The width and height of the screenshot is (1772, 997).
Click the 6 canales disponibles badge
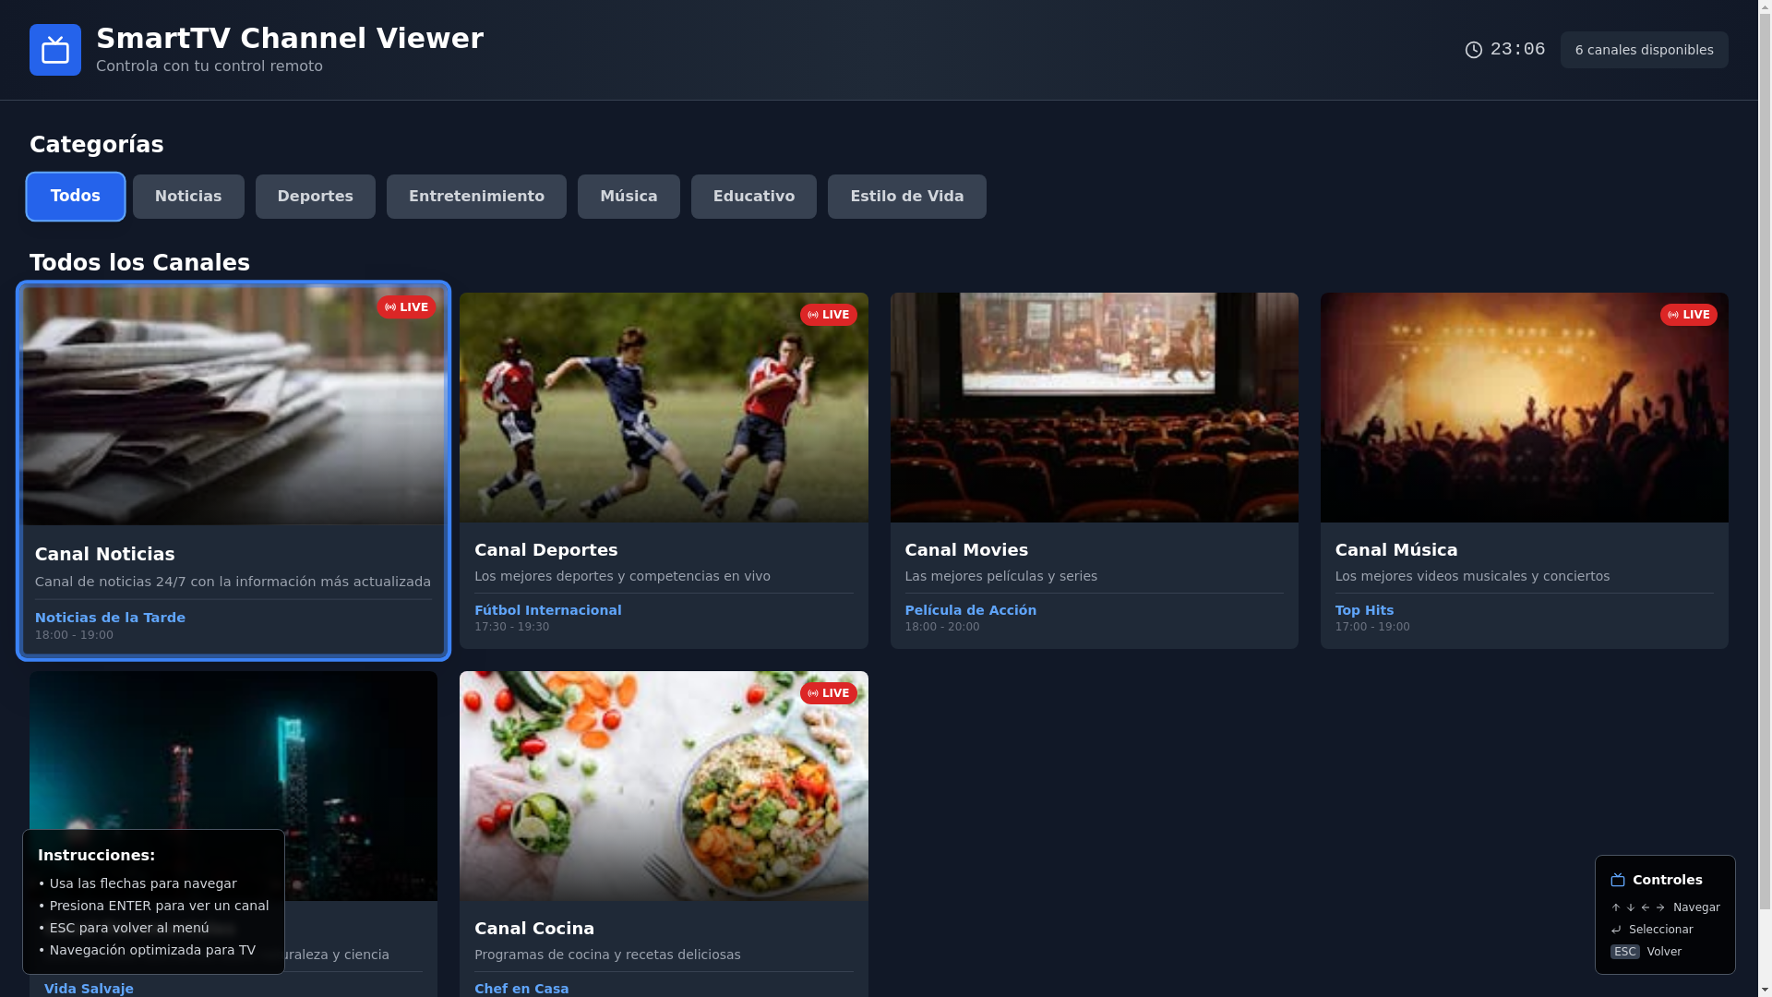tap(1645, 50)
